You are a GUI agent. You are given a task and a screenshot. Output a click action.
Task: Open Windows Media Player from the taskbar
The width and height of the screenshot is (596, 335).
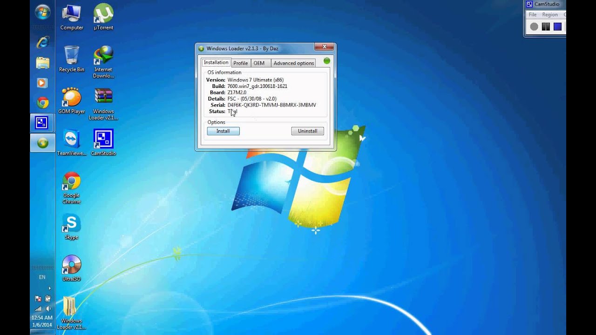(x=42, y=83)
